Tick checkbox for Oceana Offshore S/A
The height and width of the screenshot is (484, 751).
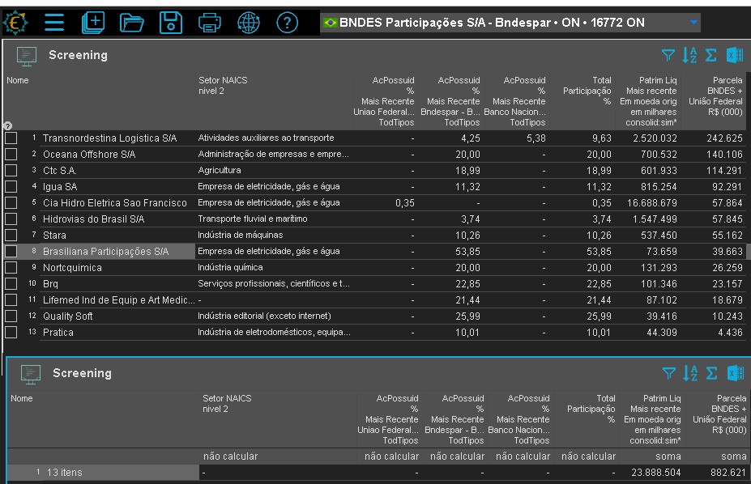point(11,155)
